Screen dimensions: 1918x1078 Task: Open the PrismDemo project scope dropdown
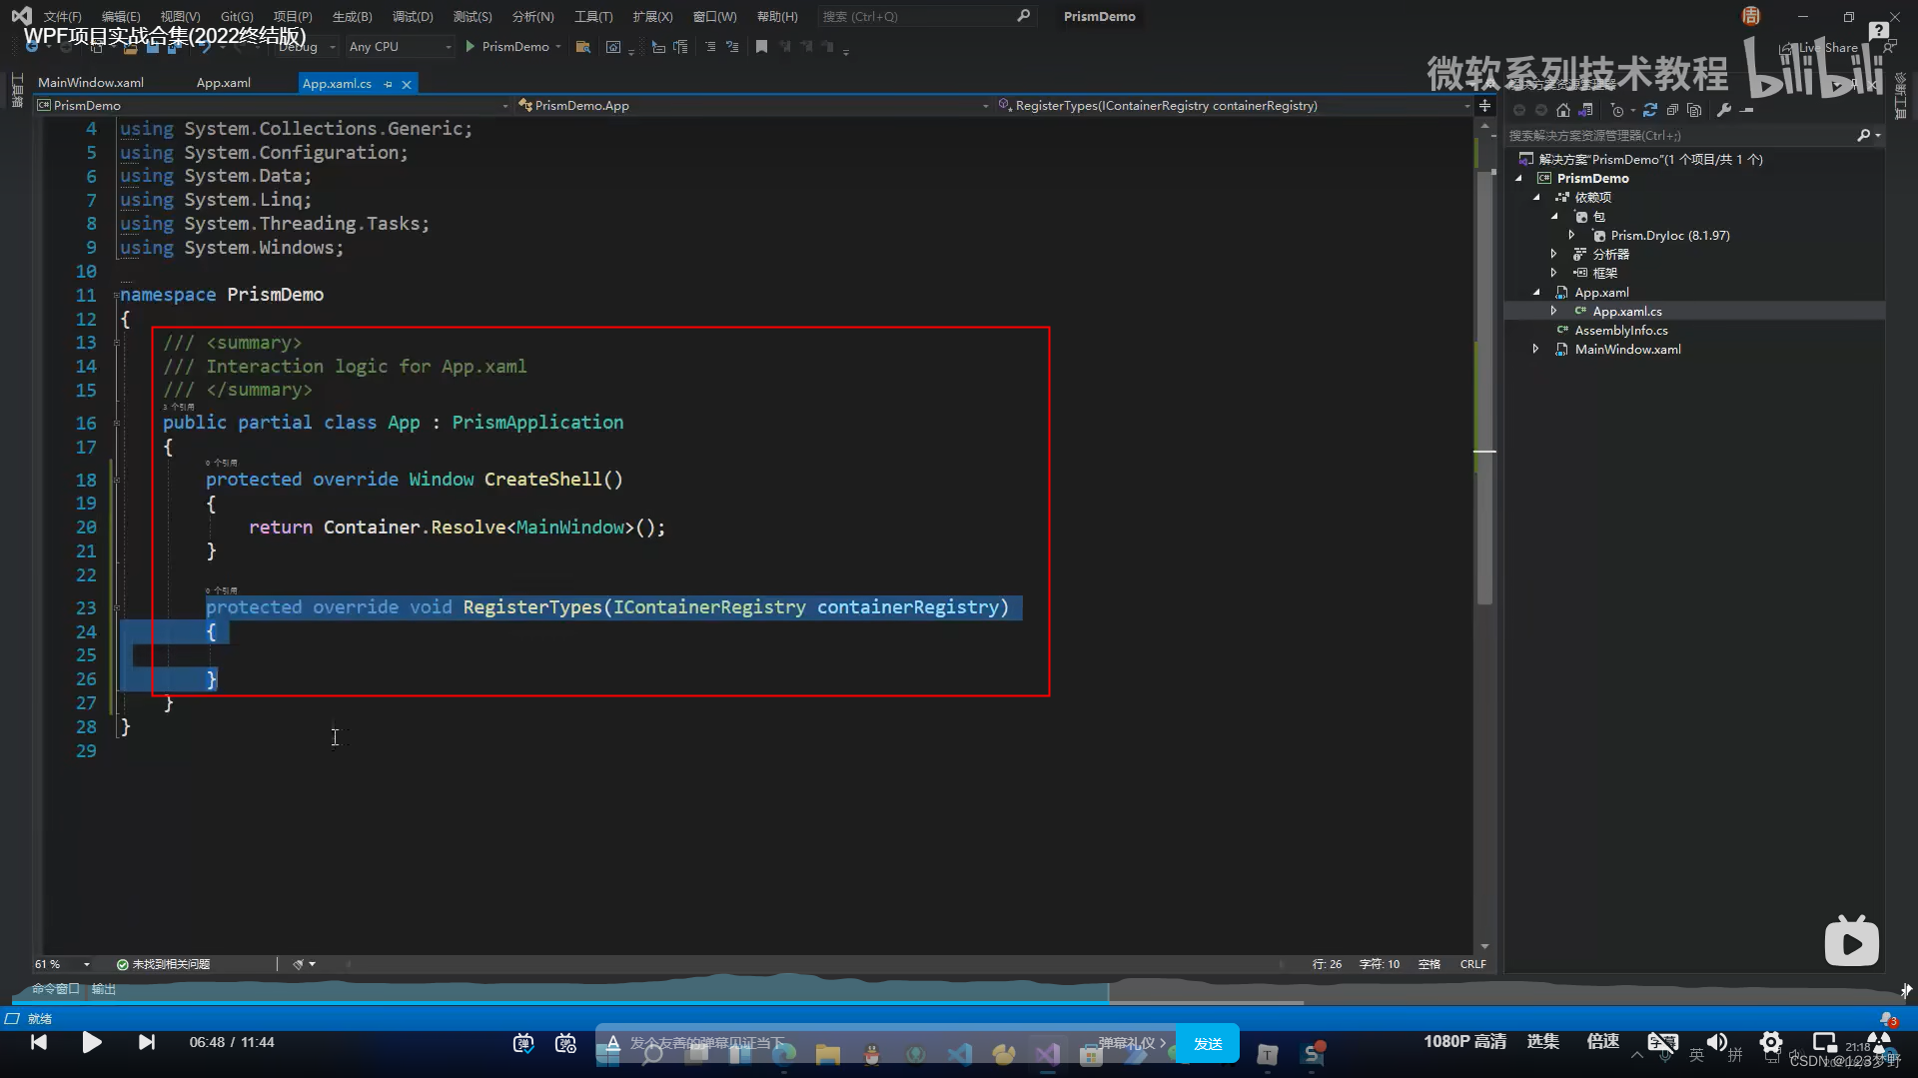[x=273, y=105]
